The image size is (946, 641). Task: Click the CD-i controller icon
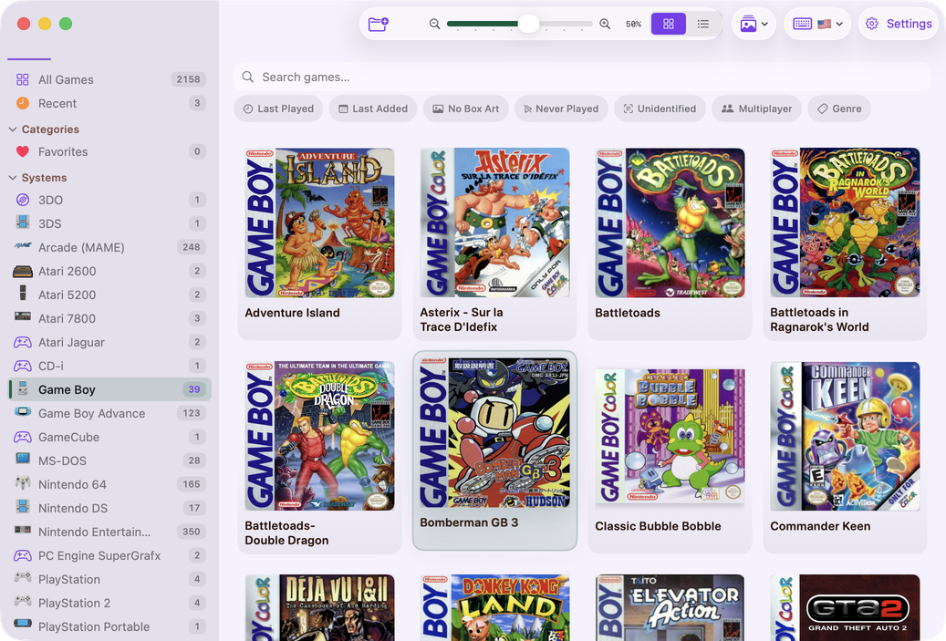(22, 366)
